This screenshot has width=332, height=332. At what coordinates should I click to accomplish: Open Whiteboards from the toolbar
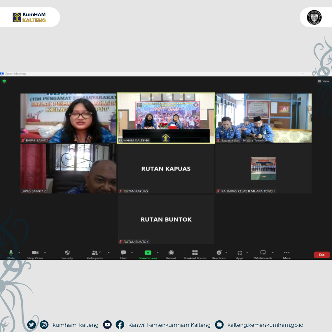(263, 253)
